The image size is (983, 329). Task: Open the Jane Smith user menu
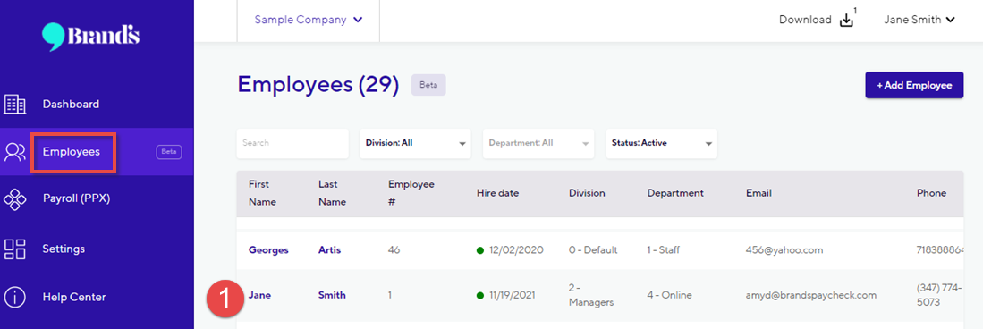[919, 20]
